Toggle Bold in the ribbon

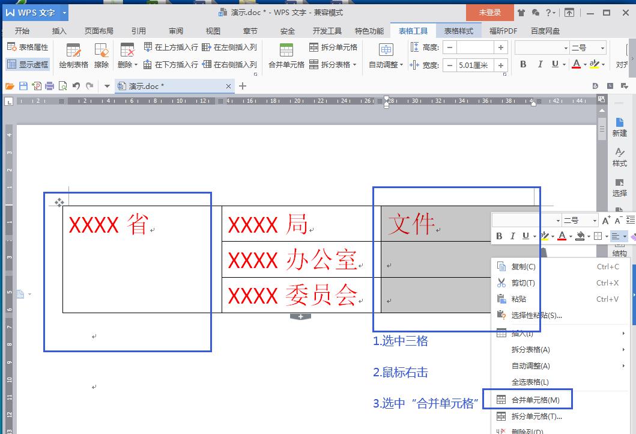pos(523,64)
